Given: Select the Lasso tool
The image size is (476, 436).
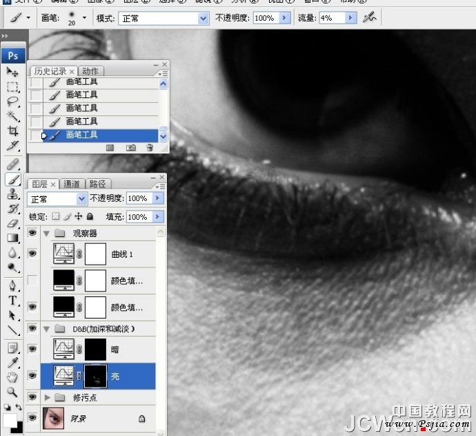Looking at the screenshot, I should (12, 102).
